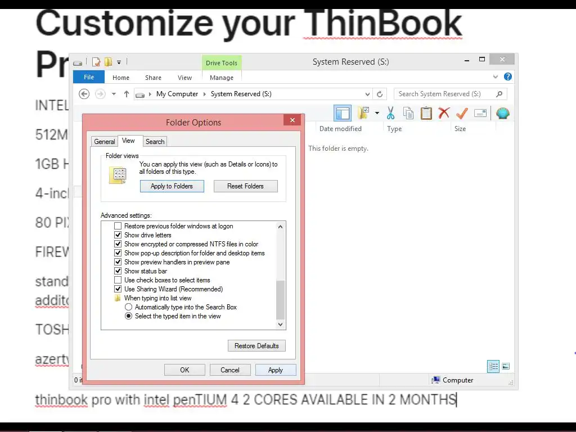The width and height of the screenshot is (576, 432).
Task: Confirm Folder Options with OK
Action: coord(184,370)
